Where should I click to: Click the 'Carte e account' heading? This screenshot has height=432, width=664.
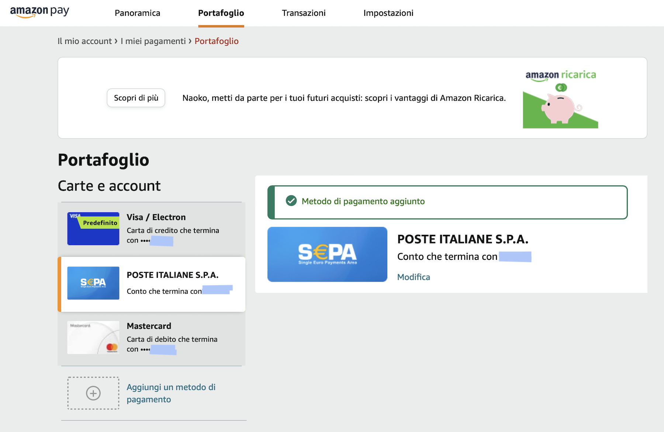point(109,186)
